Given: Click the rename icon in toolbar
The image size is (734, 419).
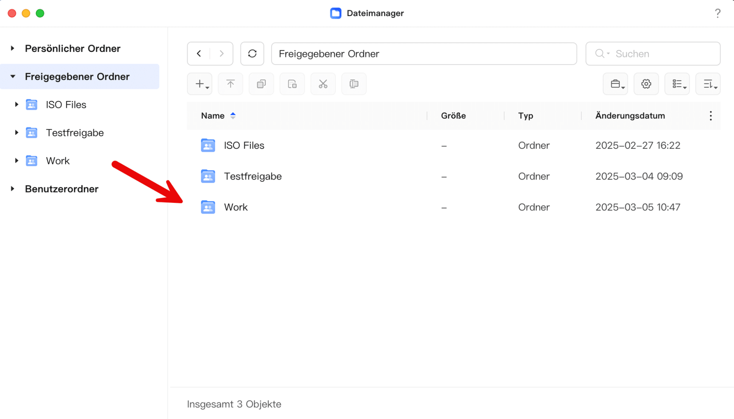Looking at the screenshot, I should (354, 84).
